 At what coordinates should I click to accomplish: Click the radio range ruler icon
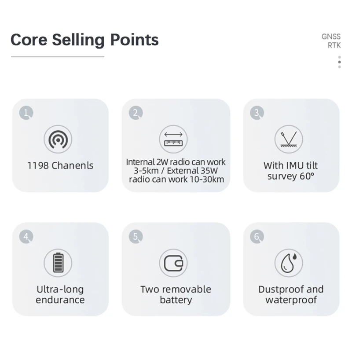173,139
